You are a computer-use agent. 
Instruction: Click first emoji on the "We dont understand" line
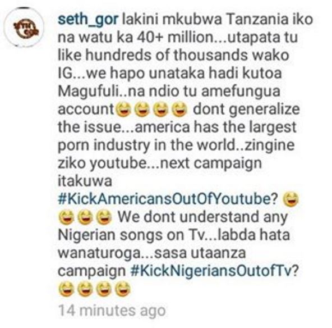(x=67, y=217)
